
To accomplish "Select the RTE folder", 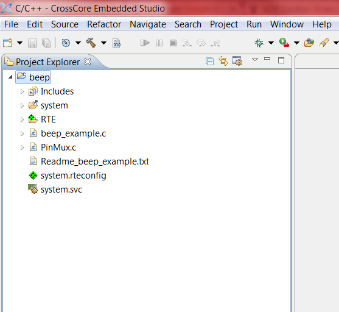I will pos(42,119).
